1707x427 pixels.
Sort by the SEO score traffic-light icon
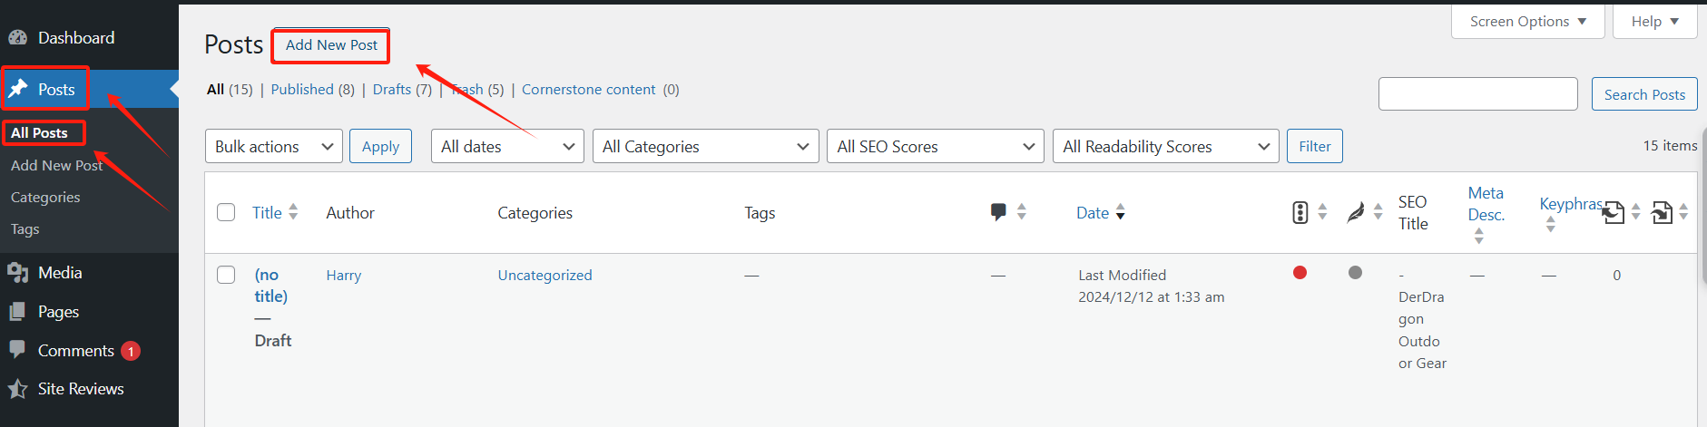pyautogui.click(x=1300, y=212)
